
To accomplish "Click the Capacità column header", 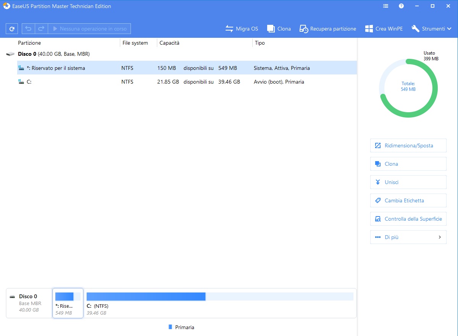I will click(x=169, y=43).
